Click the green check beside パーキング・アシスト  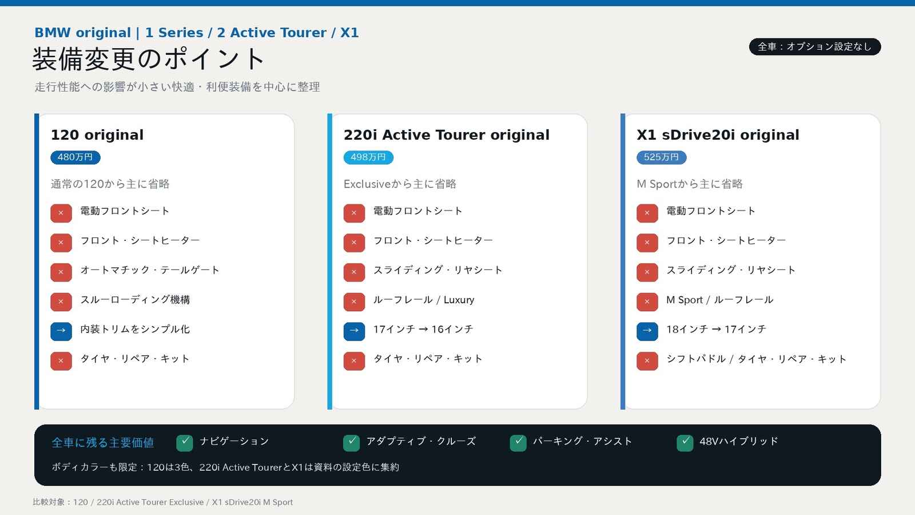(518, 442)
